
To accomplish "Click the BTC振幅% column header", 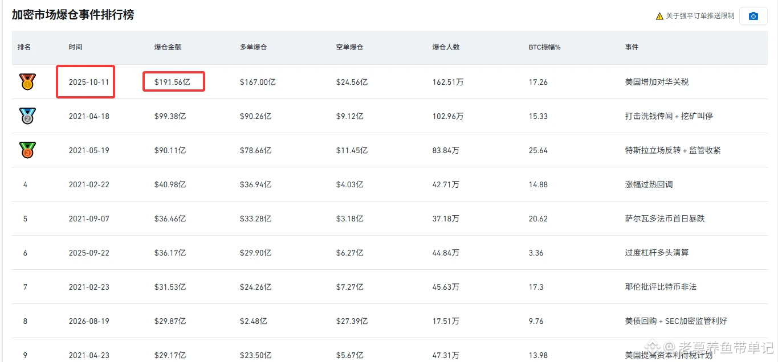I will click(544, 47).
